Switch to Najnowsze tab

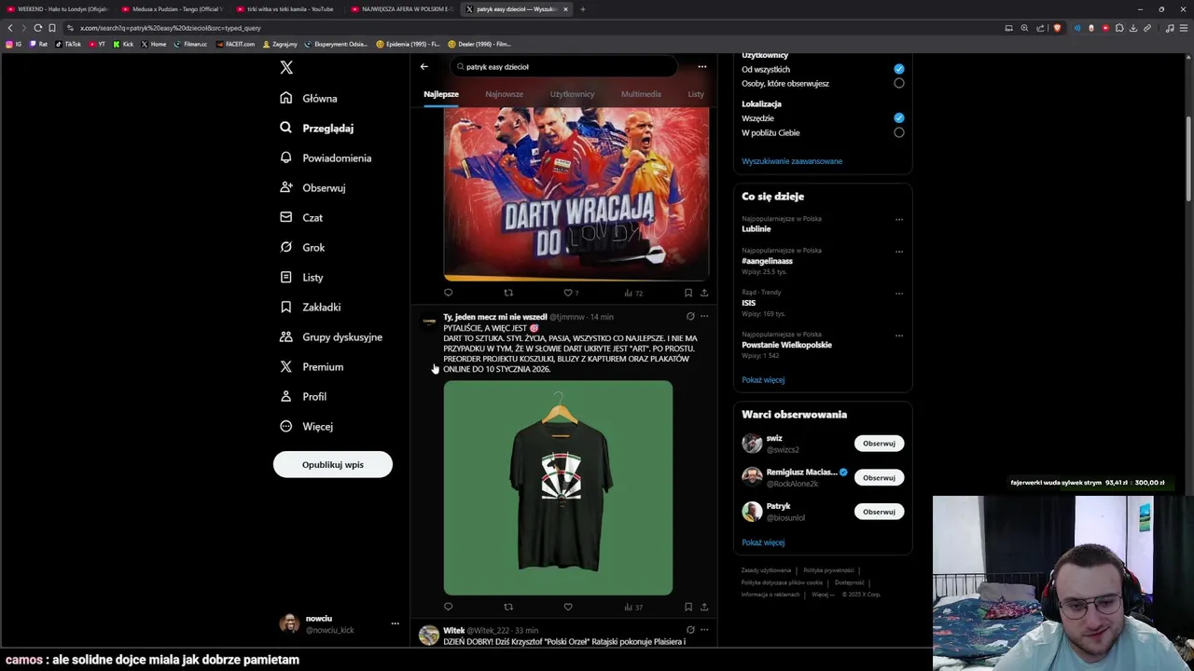(504, 94)
